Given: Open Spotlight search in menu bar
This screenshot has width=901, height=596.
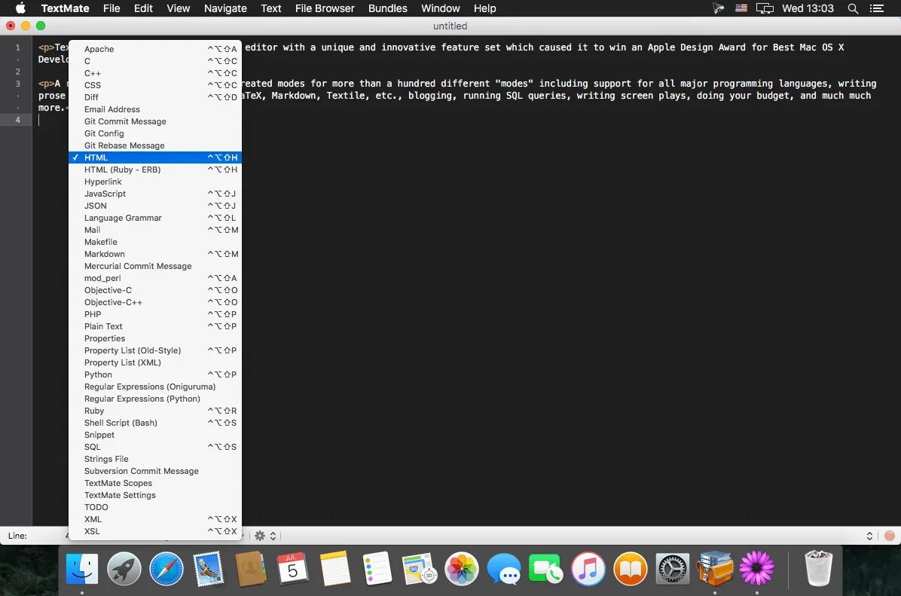Looking at the screenshot, I should [854, 8].
